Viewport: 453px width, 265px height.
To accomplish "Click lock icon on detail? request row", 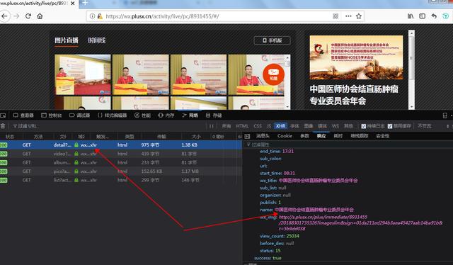I will click(x=76, y=145).
